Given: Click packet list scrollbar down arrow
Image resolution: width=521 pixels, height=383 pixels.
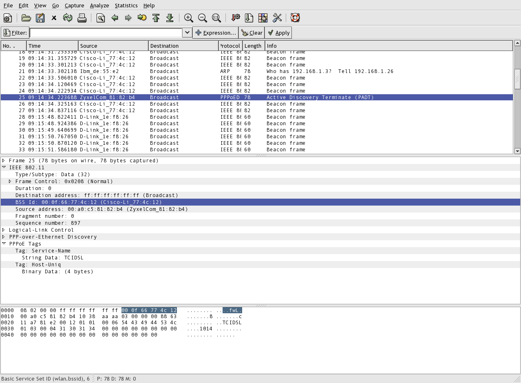Looking at the screenshot, I should (517, 151).
